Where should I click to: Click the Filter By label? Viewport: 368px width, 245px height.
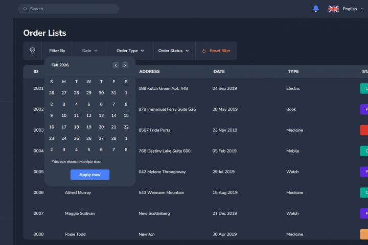point(57,51)
